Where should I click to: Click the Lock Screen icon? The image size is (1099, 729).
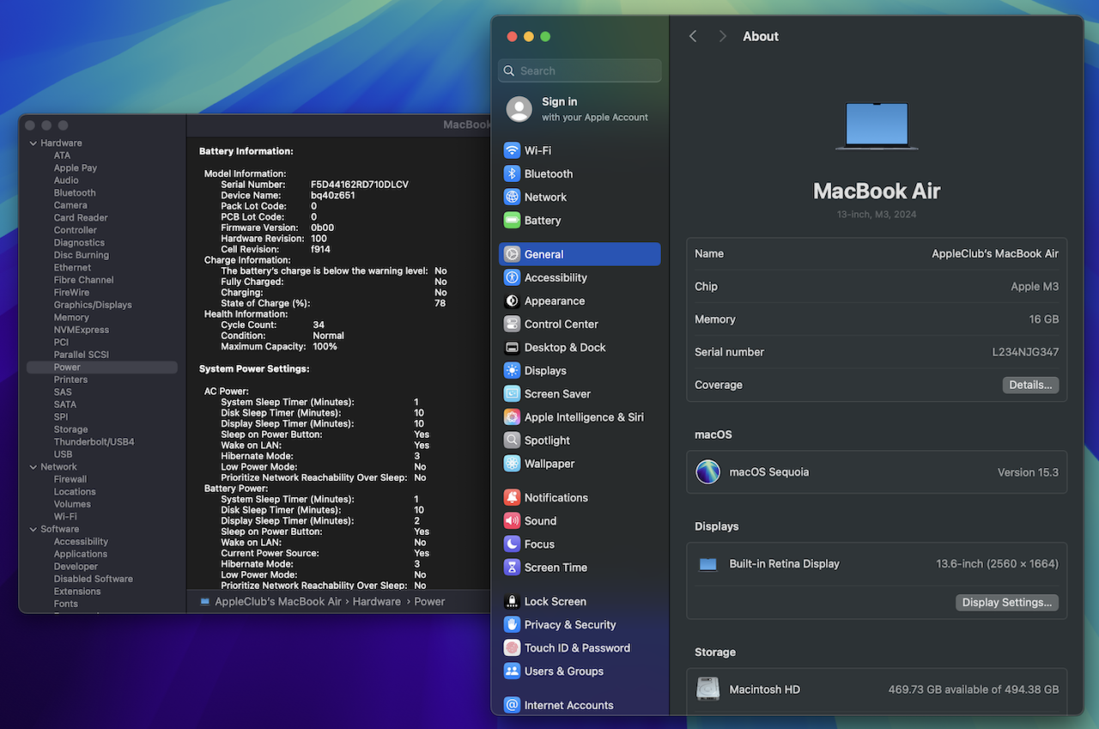pyautogui.click(x=512, y=601)
